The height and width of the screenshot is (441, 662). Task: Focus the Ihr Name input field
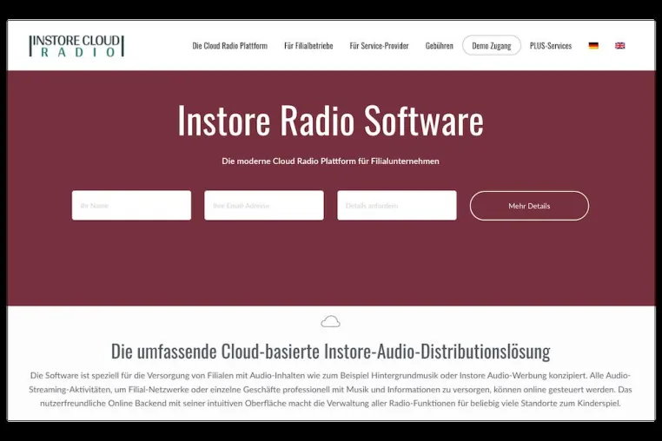point(131,206)
